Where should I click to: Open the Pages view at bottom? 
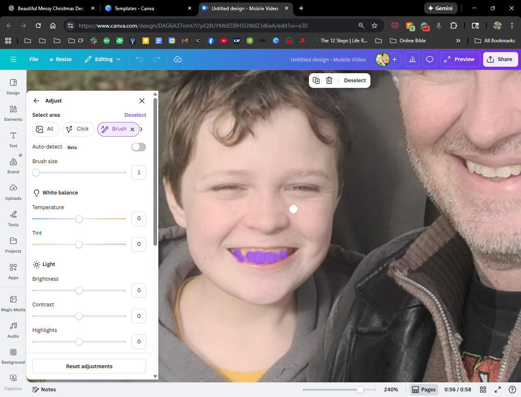(x=424, y=390)
